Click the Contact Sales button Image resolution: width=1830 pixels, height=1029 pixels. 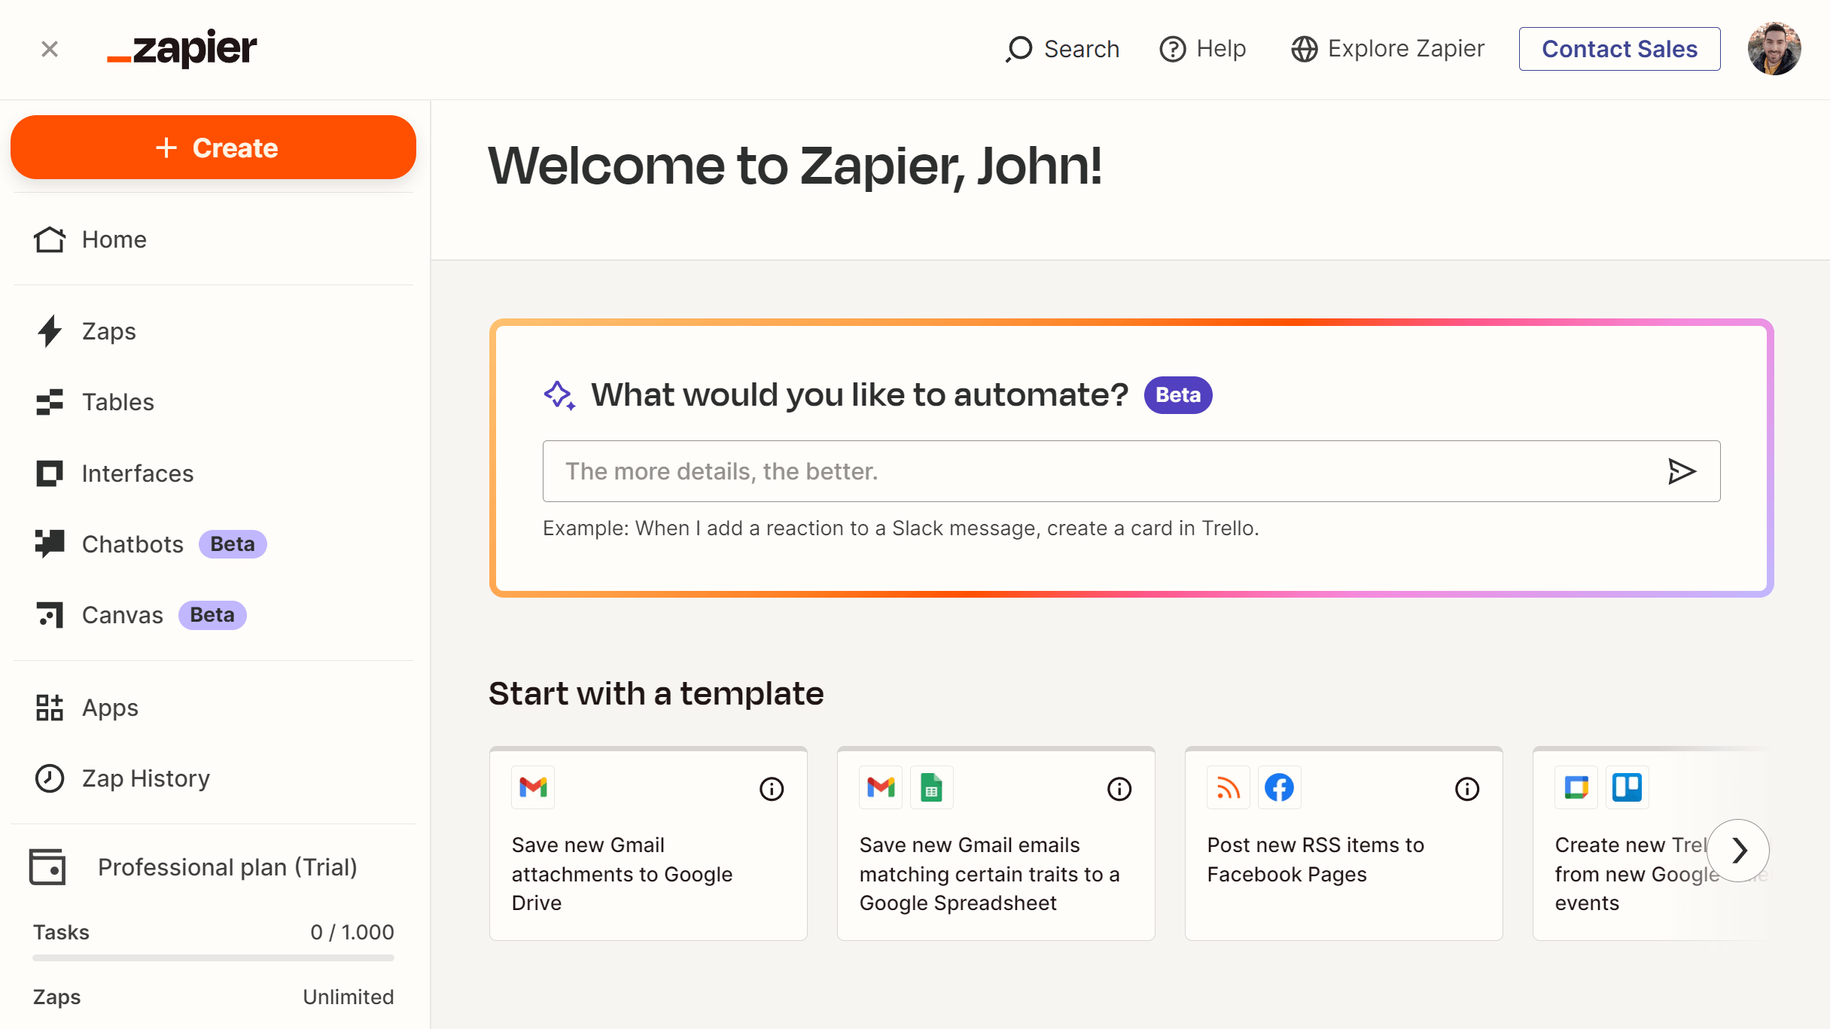click(1619, 49)
